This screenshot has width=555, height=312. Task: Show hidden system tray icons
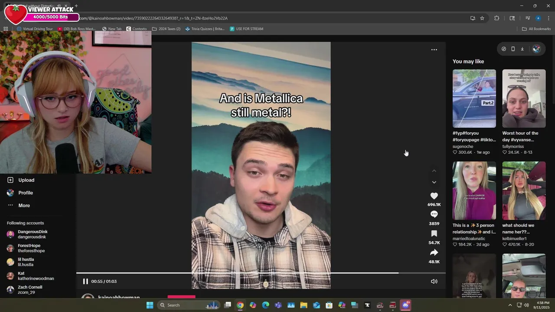click(x=510, y=305)
